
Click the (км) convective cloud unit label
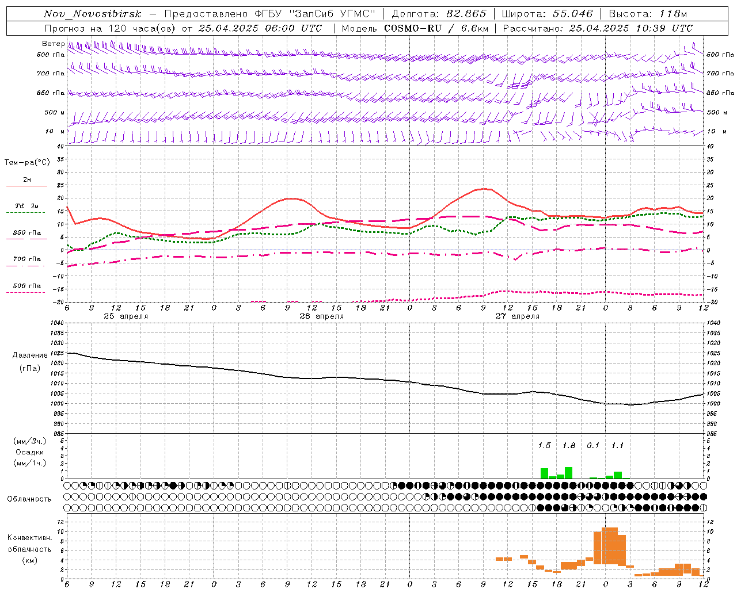[x=29, y=560]
